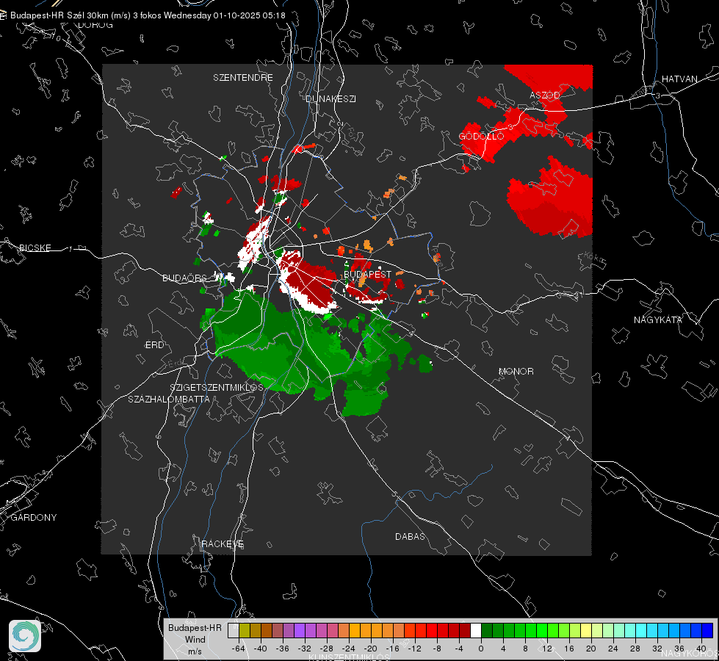Click the 28 legend value
The image size is (719, 661).
click(635, 649)
